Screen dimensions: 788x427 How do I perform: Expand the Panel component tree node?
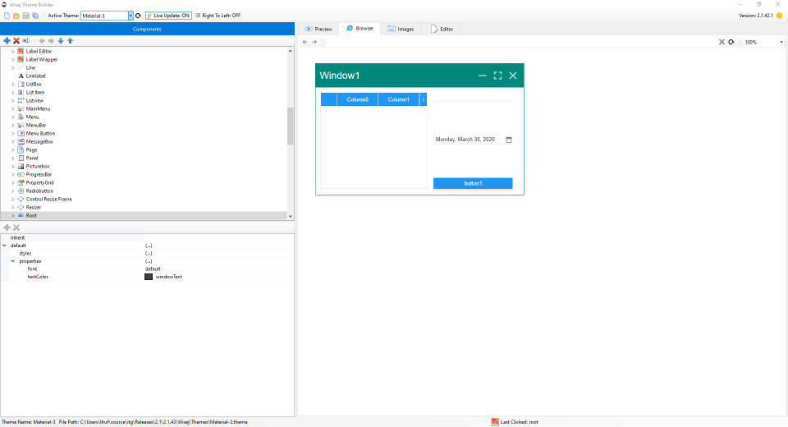[13, 158]
